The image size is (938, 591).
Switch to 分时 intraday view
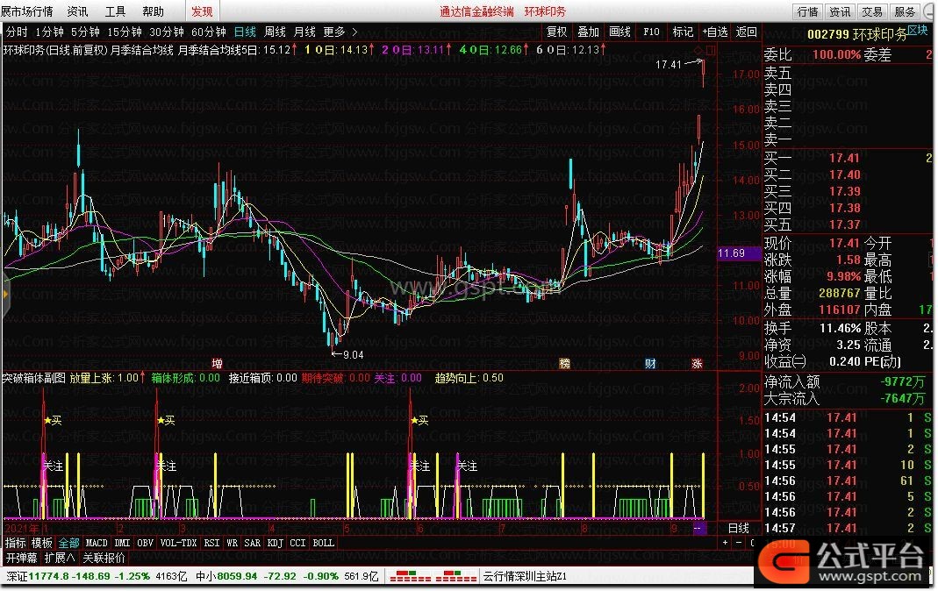tap(17, 32)
